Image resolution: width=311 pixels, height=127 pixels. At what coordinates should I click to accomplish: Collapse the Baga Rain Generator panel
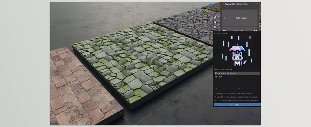coord(223,4)
